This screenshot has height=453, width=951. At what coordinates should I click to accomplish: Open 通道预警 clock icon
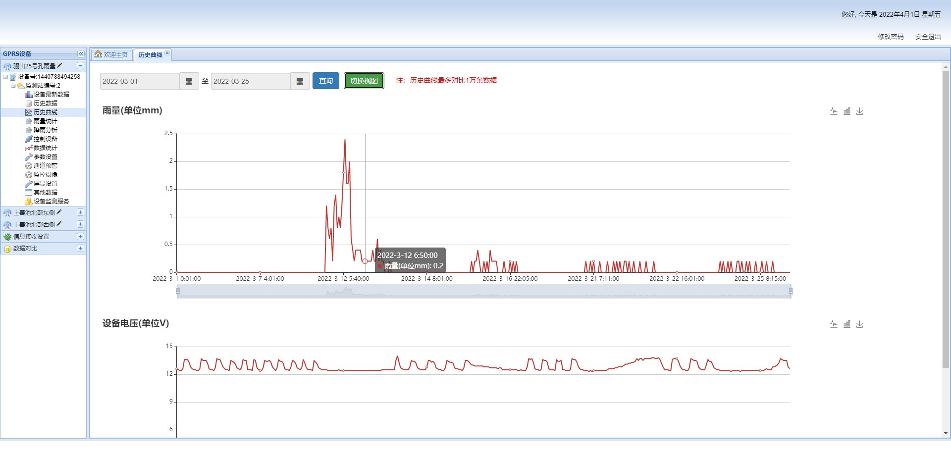click(x=29, y=166)
